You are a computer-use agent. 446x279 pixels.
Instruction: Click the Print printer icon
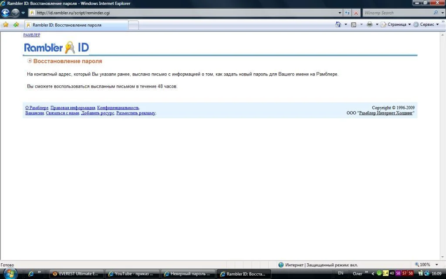pos(369,24)
